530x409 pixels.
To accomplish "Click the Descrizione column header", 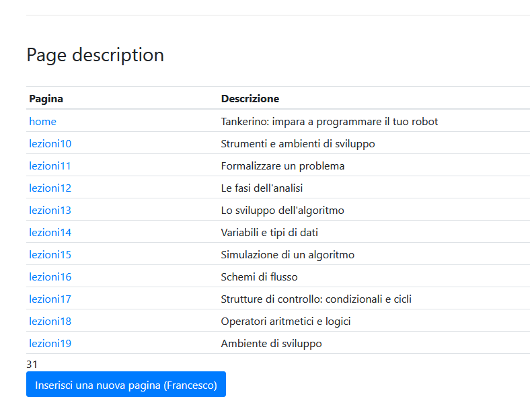I will click(250, 99).
